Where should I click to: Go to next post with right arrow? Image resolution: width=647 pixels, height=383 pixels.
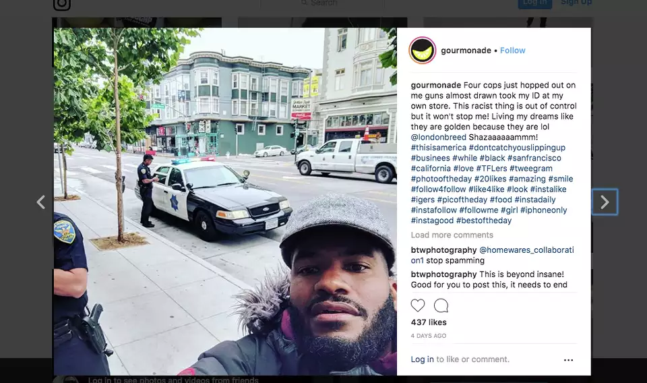605,202
